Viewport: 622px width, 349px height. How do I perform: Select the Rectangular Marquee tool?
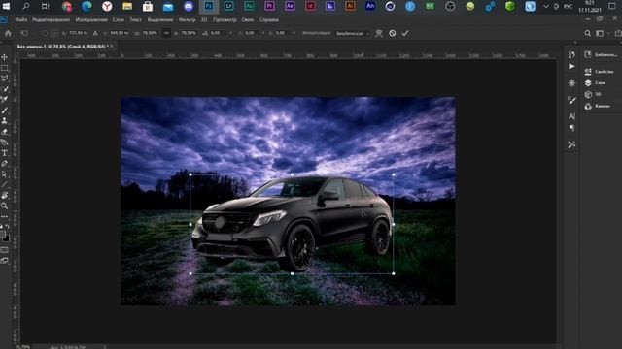(4, 68)
